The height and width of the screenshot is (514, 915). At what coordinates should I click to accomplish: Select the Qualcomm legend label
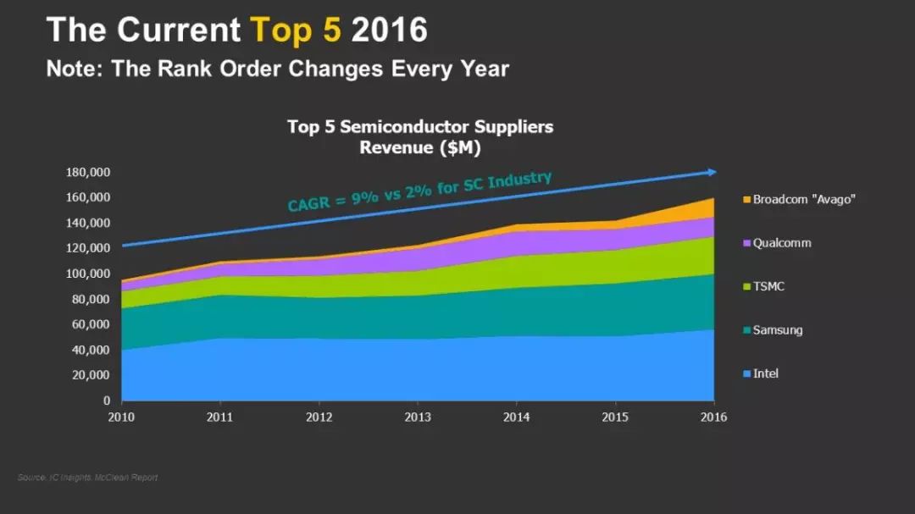coord(782,243)
